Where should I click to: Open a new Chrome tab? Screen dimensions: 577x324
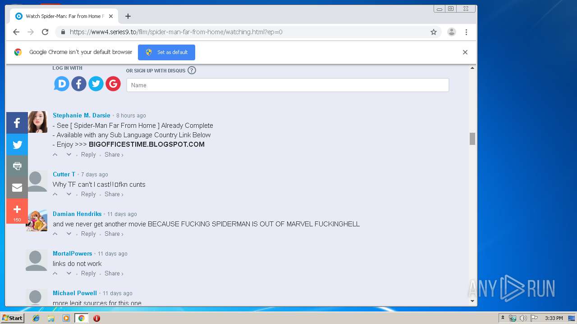coord(128,16)
